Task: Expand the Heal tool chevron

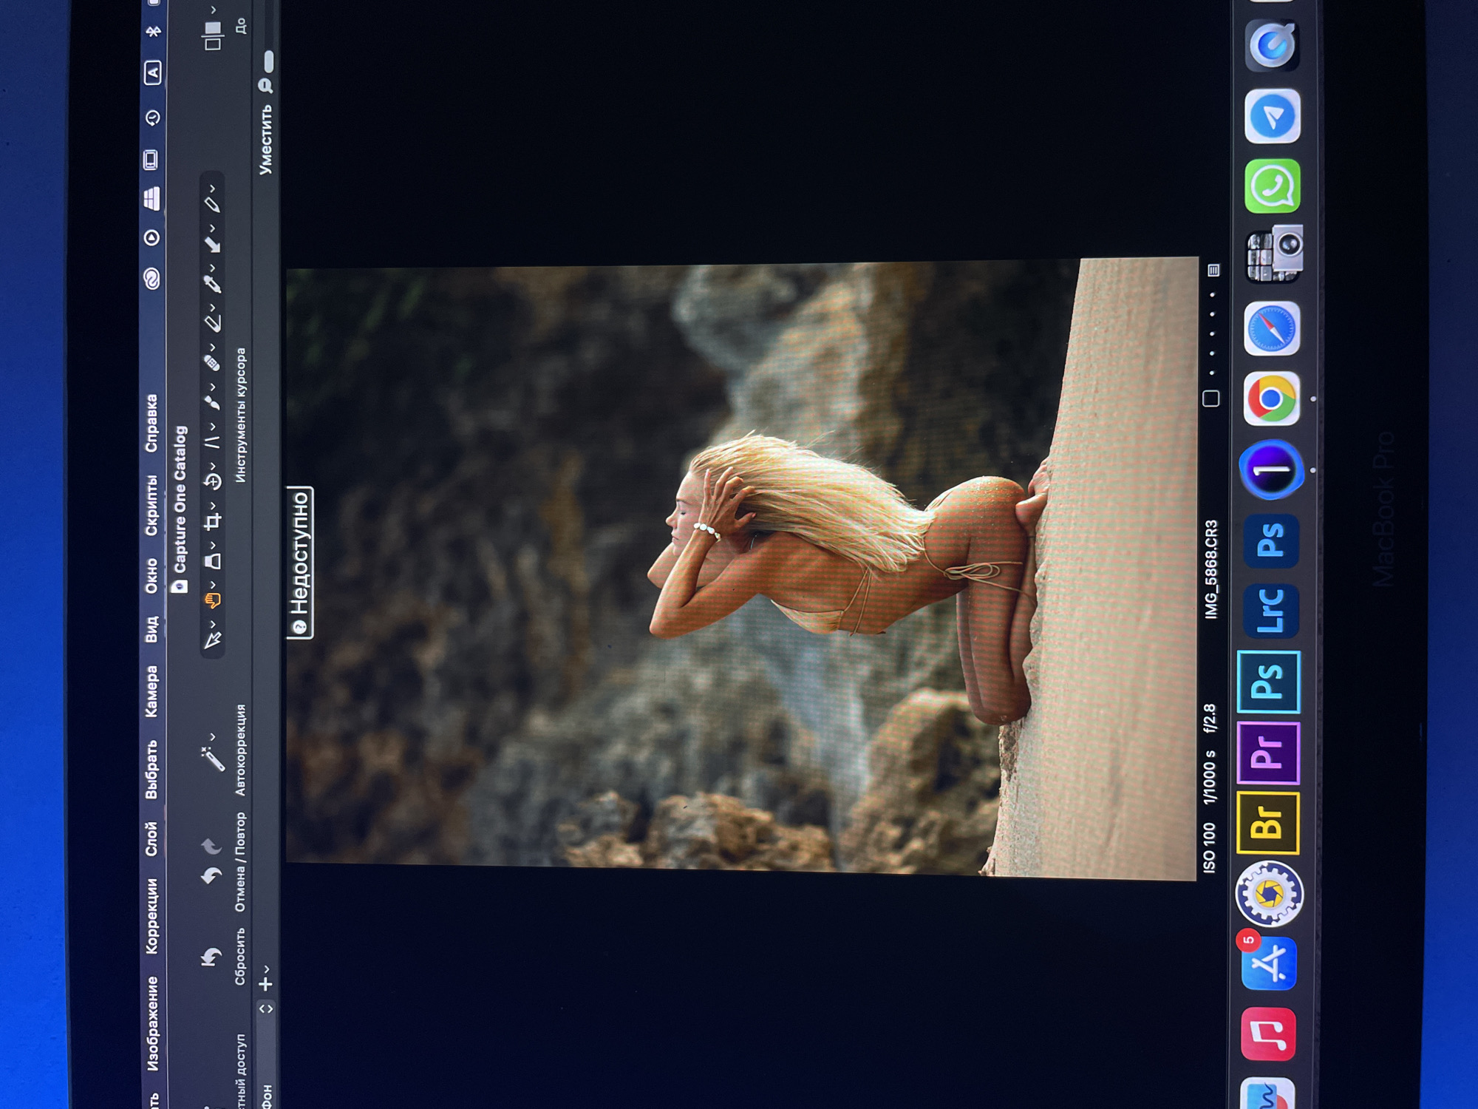Action: coord(212,347)
